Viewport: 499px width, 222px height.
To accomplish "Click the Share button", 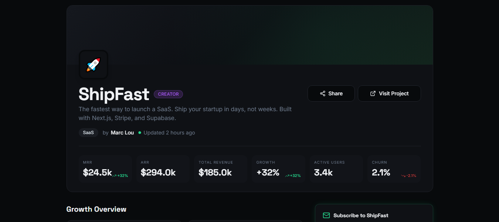I will click(331, 93).
